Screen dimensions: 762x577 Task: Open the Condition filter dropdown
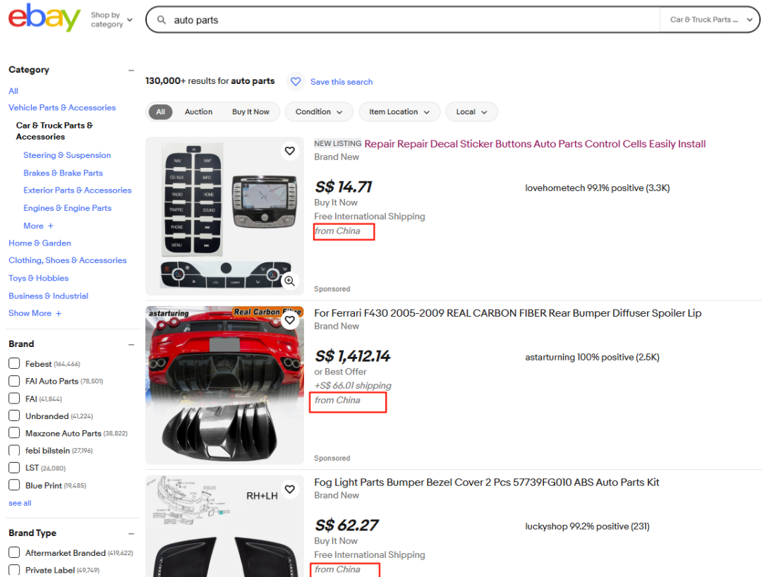tap(320, 112)
